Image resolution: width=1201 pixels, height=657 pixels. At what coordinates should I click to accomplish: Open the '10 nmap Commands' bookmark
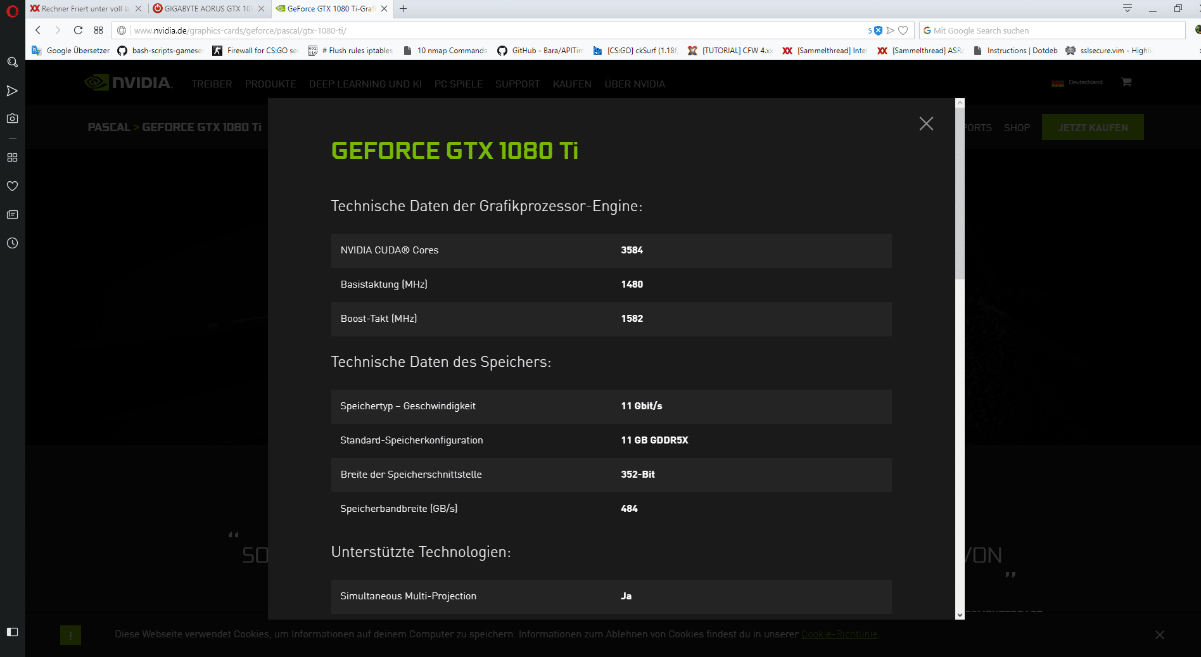click(445, 51)
